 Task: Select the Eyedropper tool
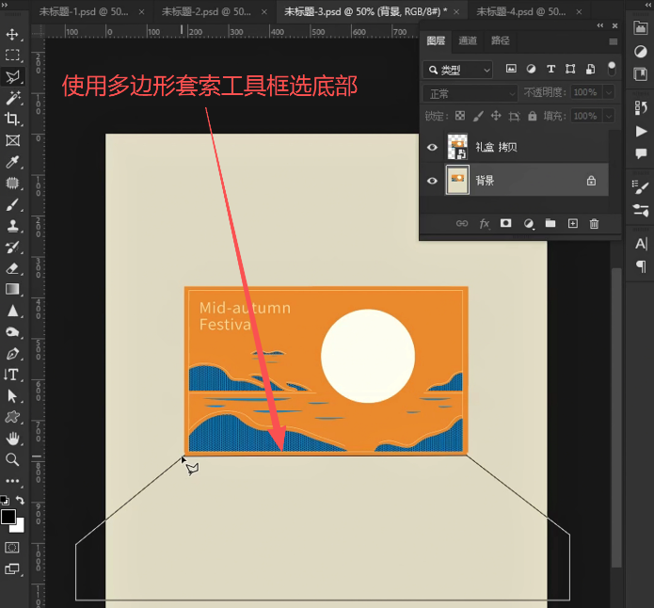(x=12, y=162)
